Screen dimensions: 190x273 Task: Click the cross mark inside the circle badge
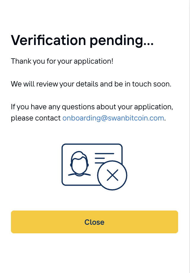click(112, 175)
